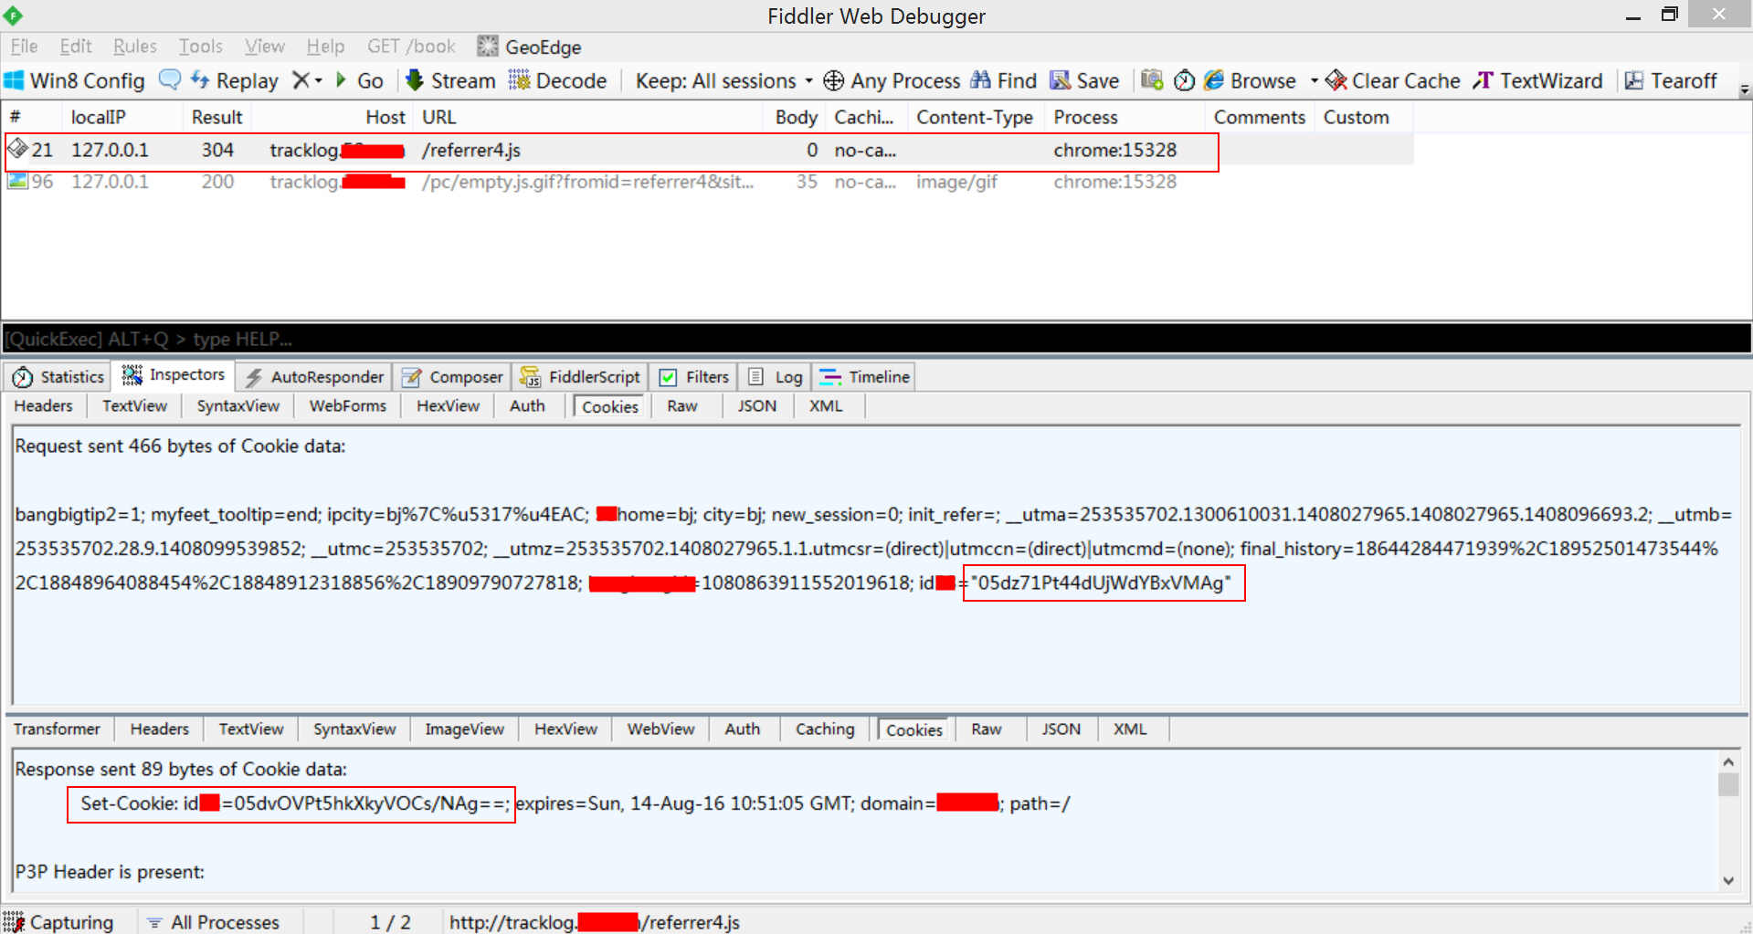
Task: Click All Processes filter in status bar
Action: point(216,922)
